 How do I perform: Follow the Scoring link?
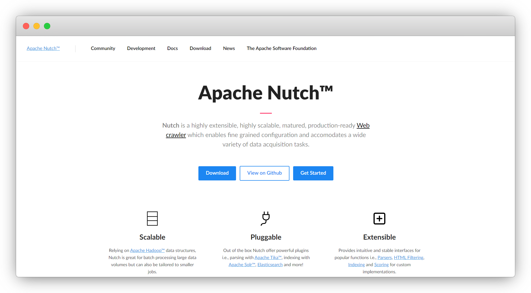[381, 265]
